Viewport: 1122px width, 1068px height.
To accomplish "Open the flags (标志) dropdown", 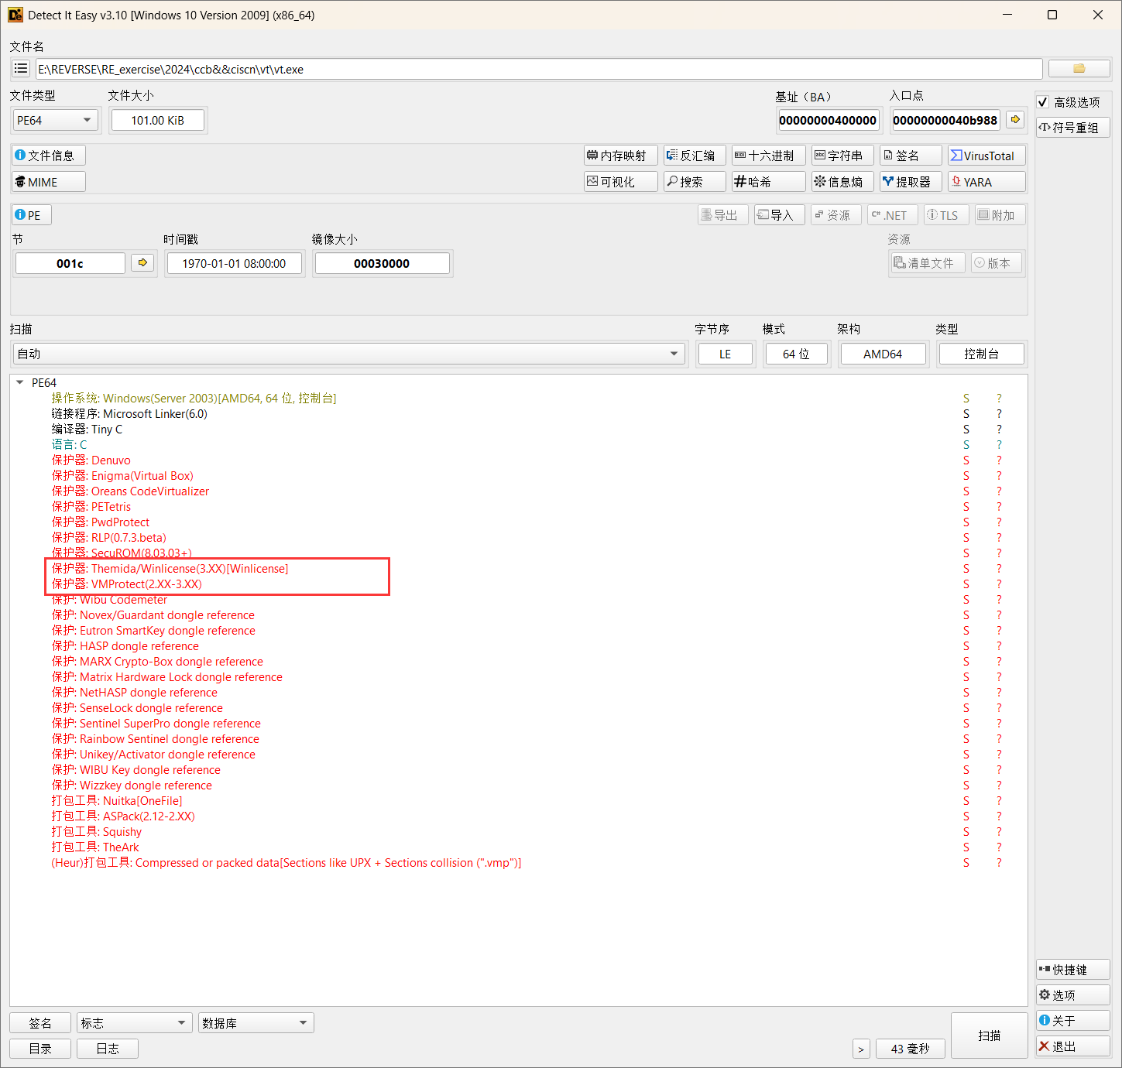I will coord(134,1023).
